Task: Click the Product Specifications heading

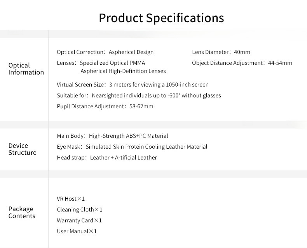Action: [161, 18]
